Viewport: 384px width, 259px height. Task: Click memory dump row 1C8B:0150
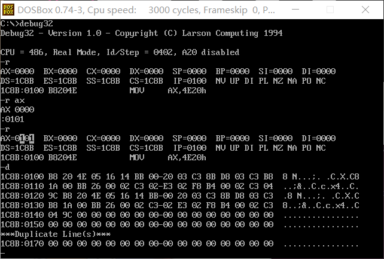click(180, 224)
